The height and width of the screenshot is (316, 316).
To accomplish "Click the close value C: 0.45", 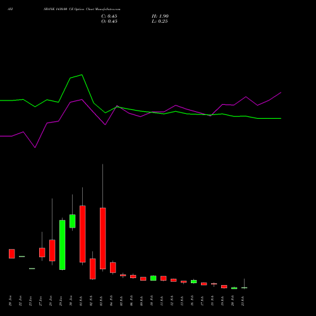I will click(x=109, y=16).
